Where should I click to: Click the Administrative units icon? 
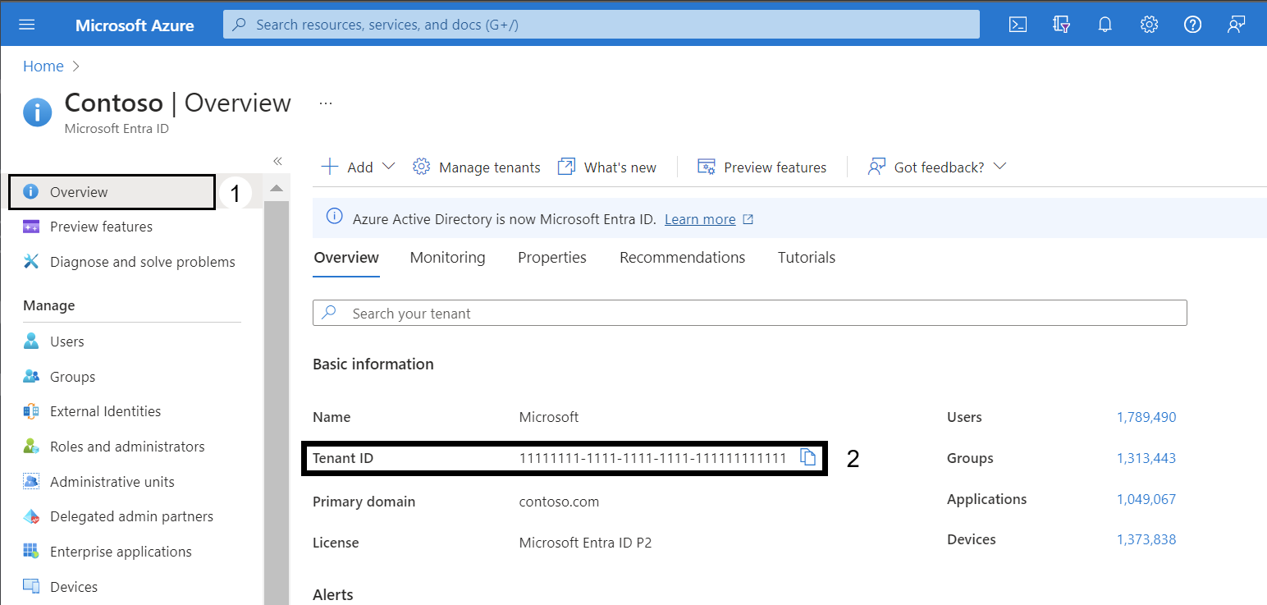31,482
